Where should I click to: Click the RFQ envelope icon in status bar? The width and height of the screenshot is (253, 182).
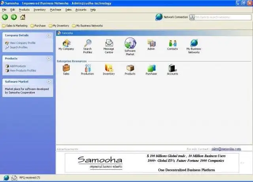14,178
